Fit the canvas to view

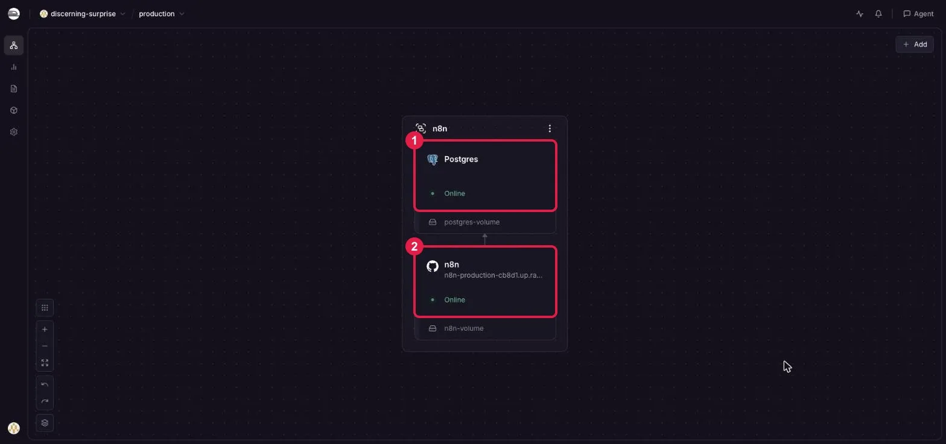coord(45,363)
